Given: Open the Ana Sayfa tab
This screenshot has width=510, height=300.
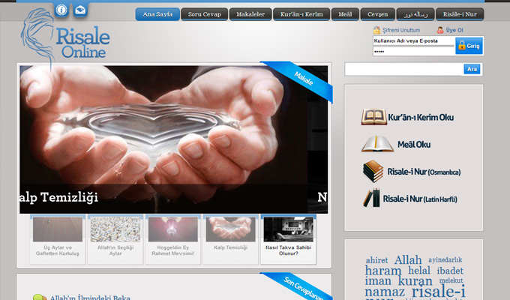Looking at the screenshot, I should (157, 14).
